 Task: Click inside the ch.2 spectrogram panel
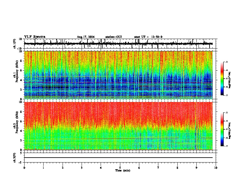pyautogui.click(x=118, y=126)
